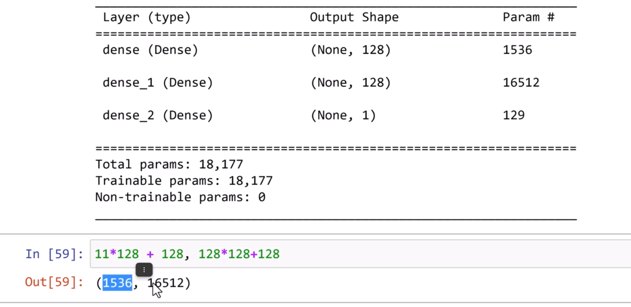Click the dense_1 (Dense) layer name
The width and height of the screenshot is (631, 307).
click(x=157, y=83)
